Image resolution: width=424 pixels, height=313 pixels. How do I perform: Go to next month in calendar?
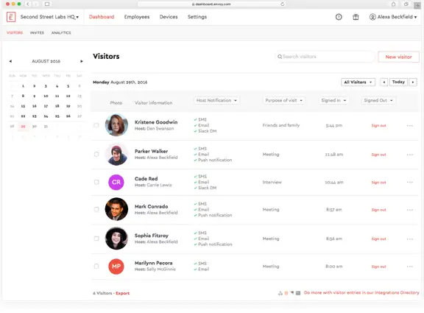point(82,61)
